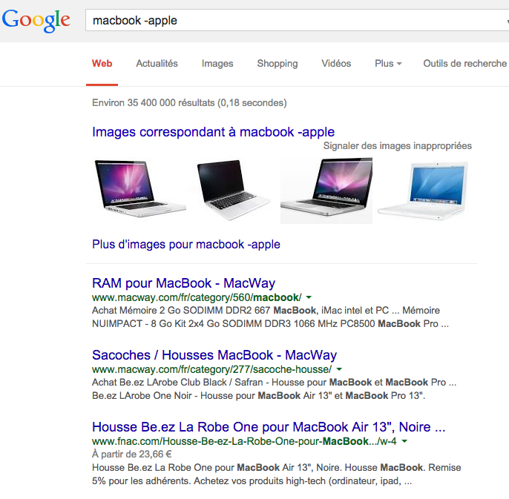Open Outils de recherche

tap(464, 63)
